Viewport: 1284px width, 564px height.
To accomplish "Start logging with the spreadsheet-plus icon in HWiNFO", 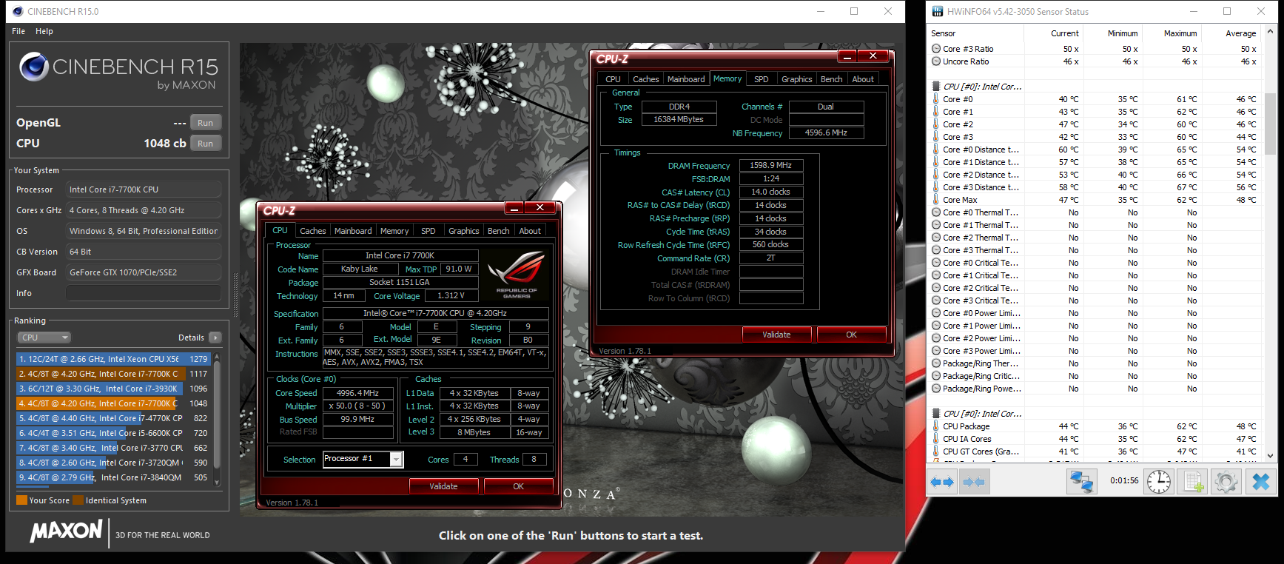I will 1193,482.
